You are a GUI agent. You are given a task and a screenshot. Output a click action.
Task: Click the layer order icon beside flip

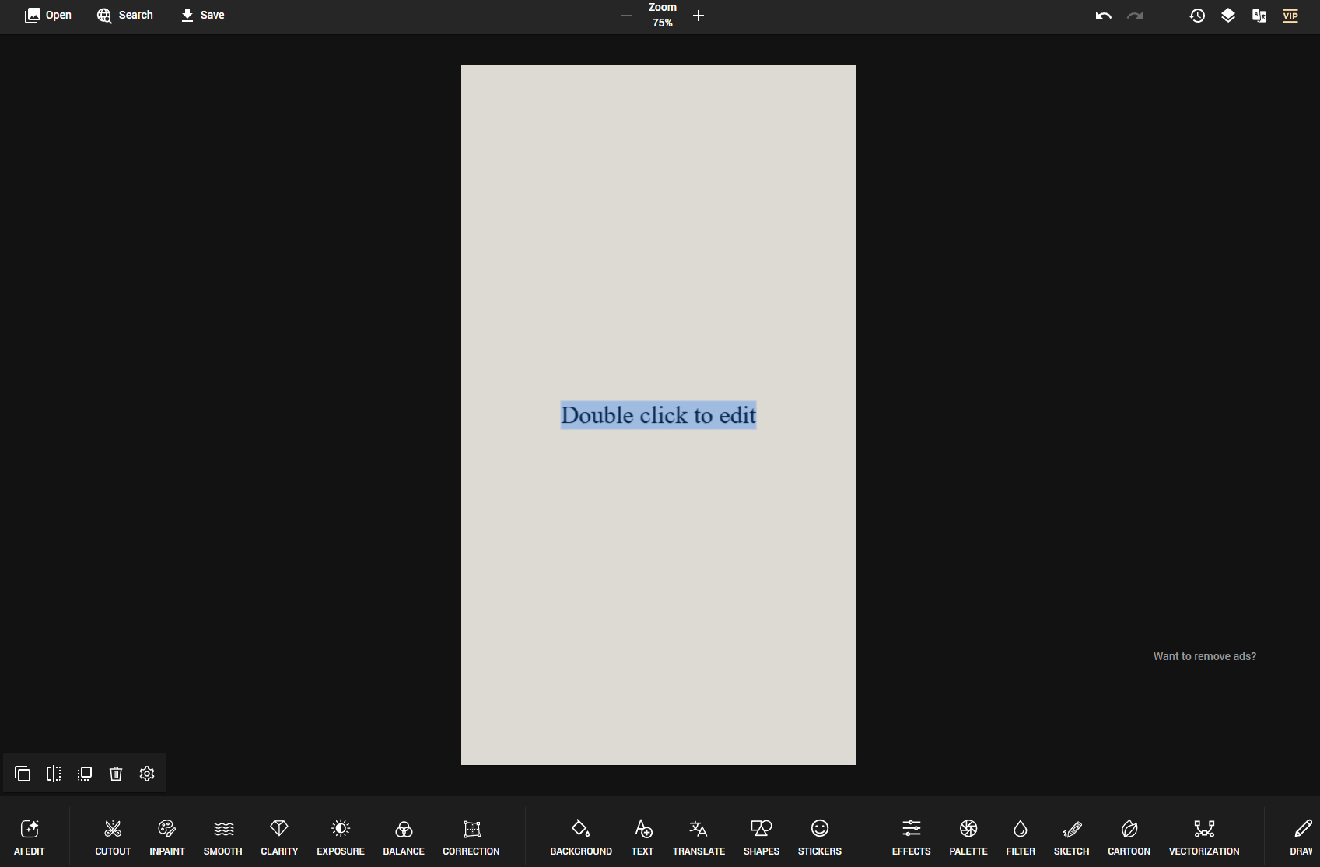tap(85, 774)
